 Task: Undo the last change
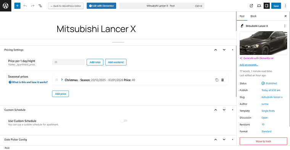[25, 6]
